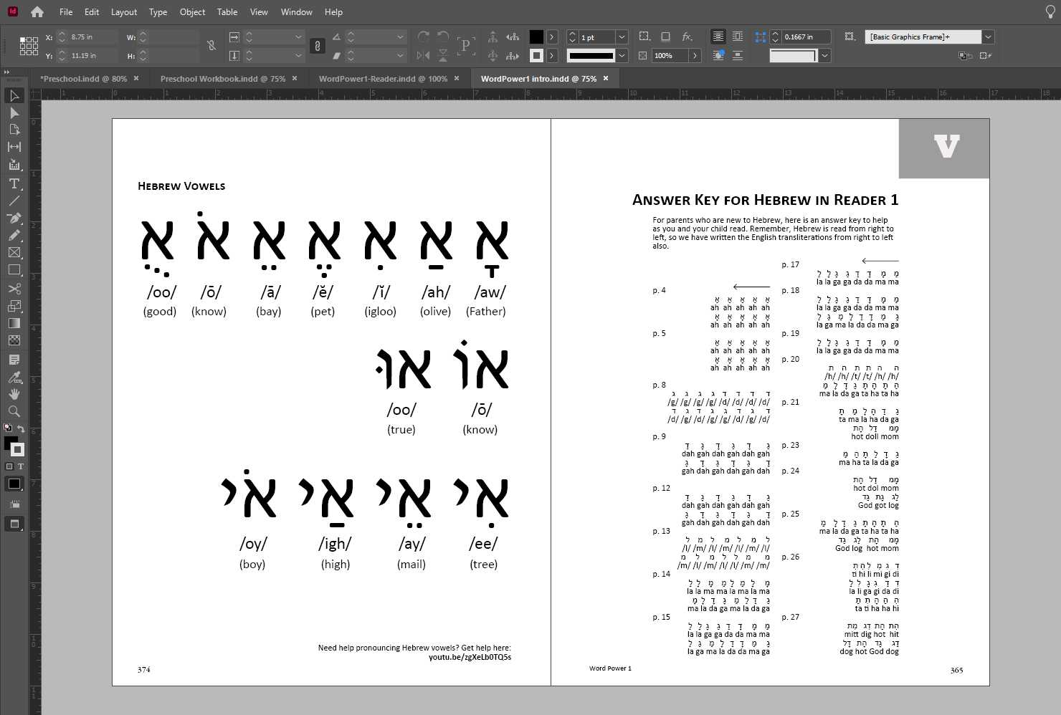
Task: Click the X position field 8.75 in
Action: [92, 37]
